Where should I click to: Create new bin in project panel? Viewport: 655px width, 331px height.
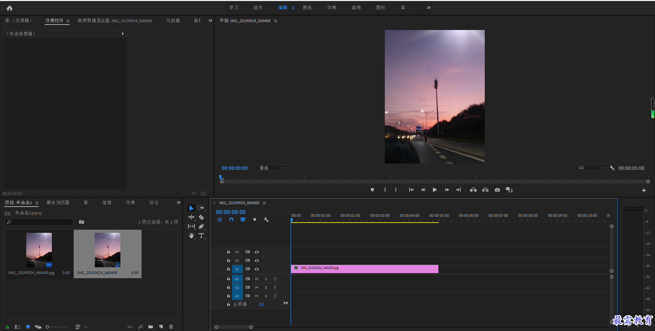(150, 327)
